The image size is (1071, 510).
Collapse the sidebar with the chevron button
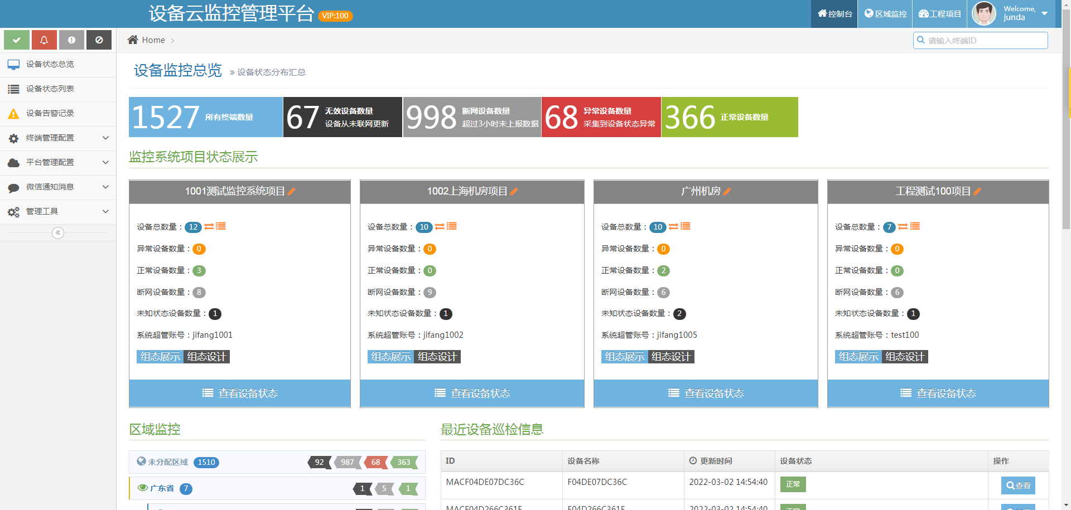pyautogui.click(x=57, y=233)
